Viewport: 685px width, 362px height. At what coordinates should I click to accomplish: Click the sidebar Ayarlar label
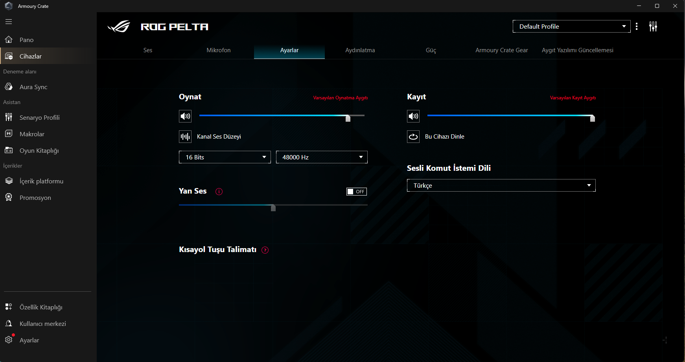click(29, 340)
